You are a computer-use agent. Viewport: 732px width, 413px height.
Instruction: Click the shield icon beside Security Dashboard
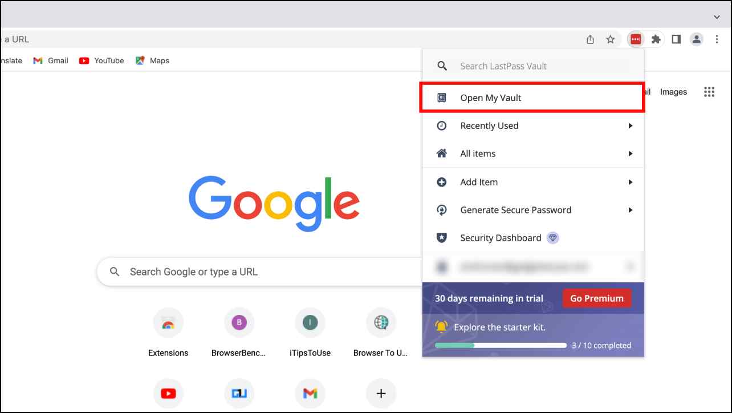442,238
